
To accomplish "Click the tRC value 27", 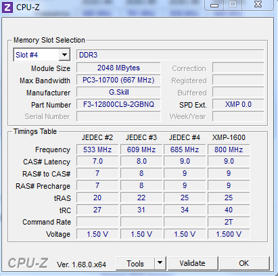I will (97, 210).
